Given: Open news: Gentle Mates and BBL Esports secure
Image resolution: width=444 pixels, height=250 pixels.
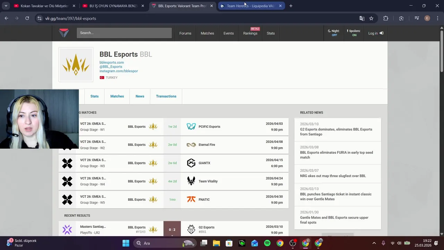Looking at the screenshot, I should tap(338, 218).
